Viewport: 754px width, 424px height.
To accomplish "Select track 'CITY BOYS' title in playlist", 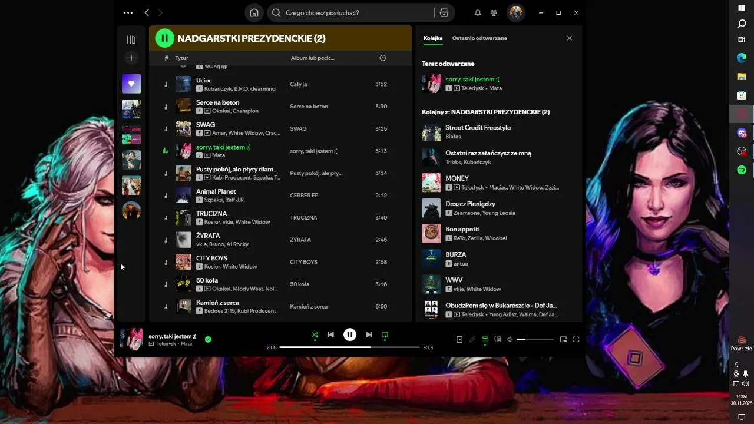I will click(x=211, y=258).
